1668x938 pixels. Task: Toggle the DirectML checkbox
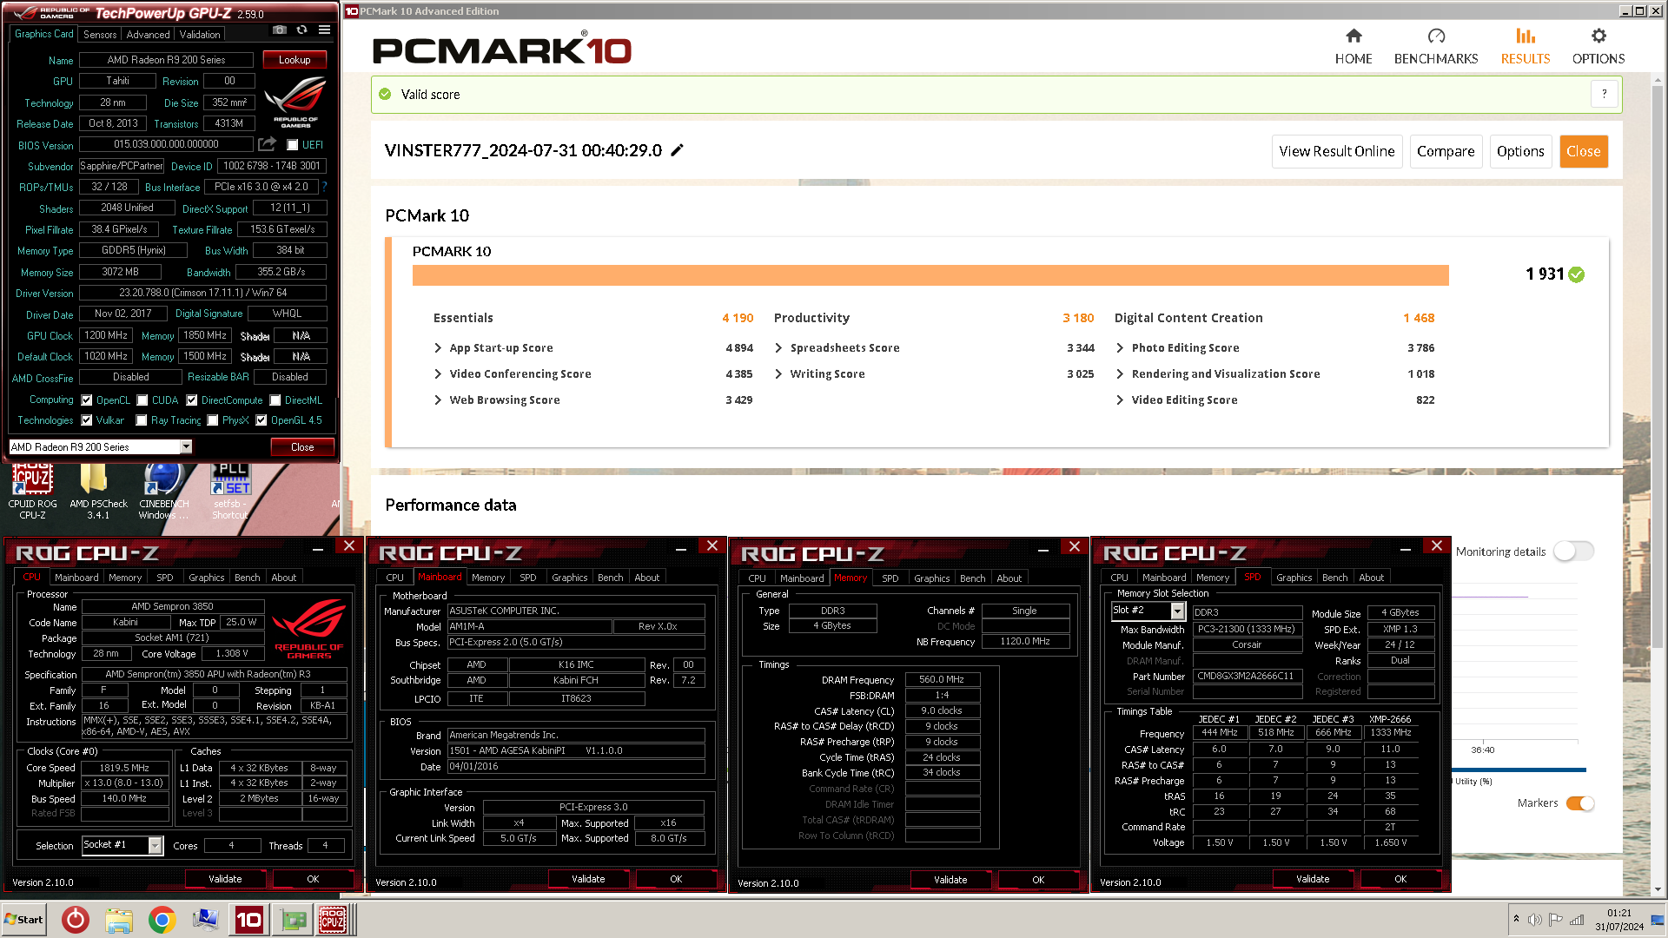point(275,400)
